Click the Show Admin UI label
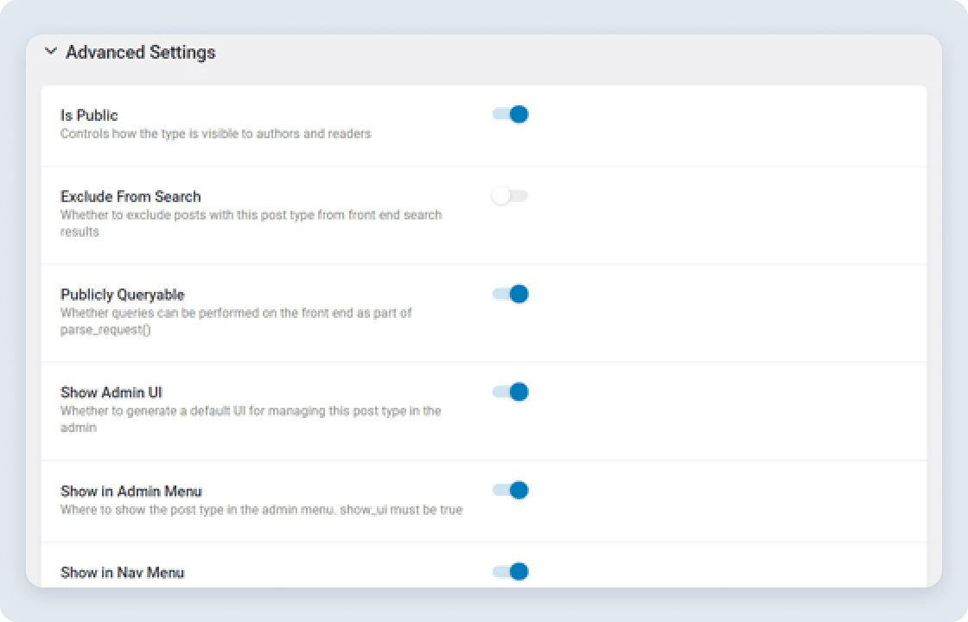The width and height of the screenshot is (968, 622). [x=111, y=392]
